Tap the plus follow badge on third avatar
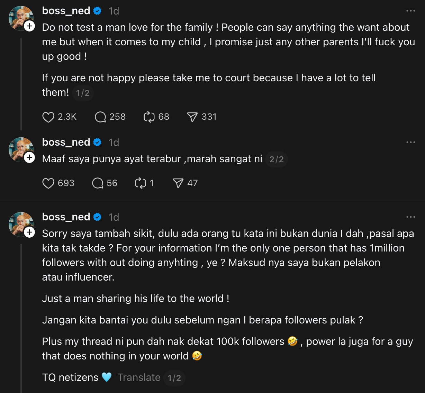Image resolution: width=425 pixels, height=393 pixels. coord(29,232)
